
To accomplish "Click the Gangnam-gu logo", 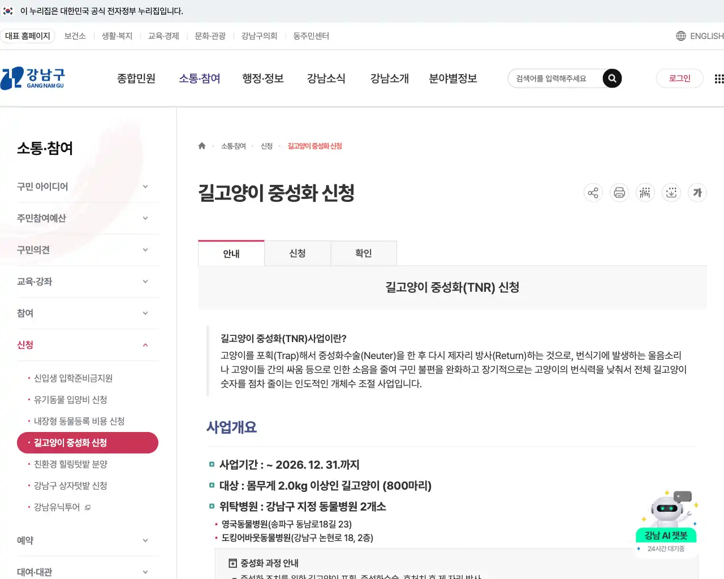I will [x=32, y=78].
